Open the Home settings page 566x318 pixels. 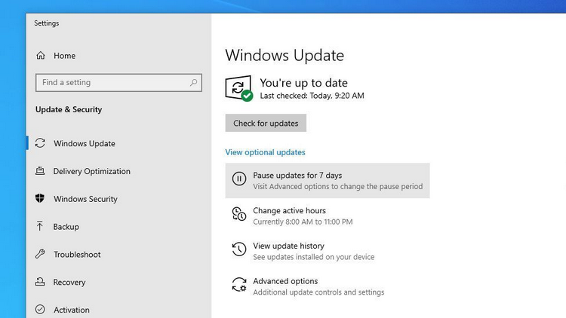(x=65, y=56)
